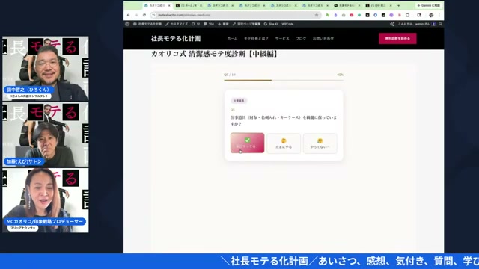Open the browser side panel icon
Screen dimensions: 479x269
(x=419, y=15)
